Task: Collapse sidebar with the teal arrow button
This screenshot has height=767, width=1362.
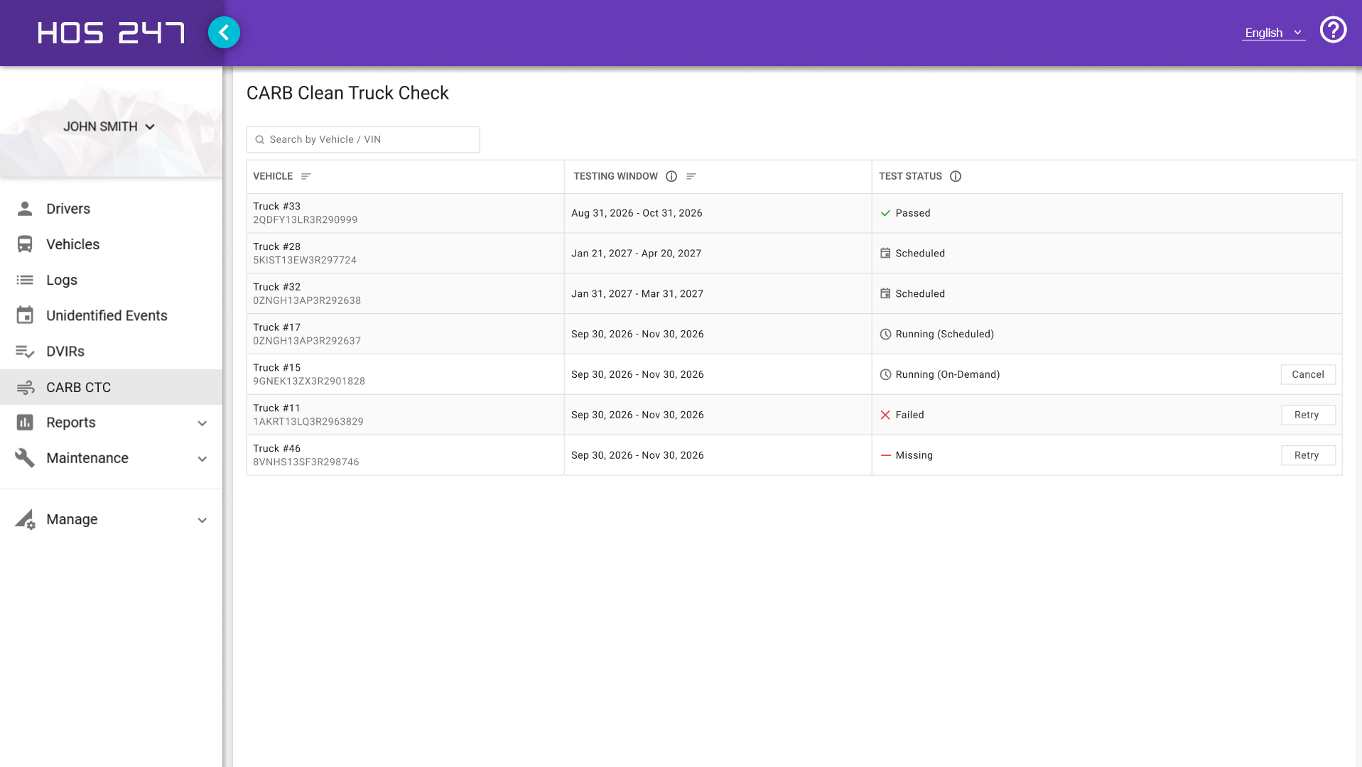Action: click(224, 33)
